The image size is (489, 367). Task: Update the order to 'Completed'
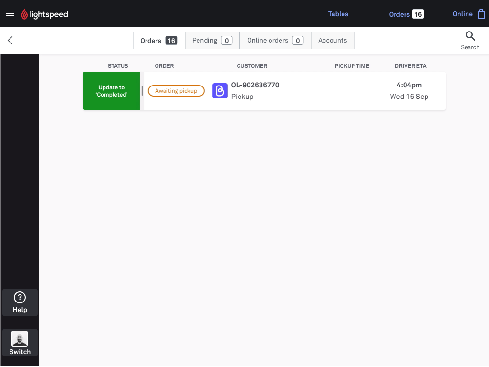tap(112, 91)
